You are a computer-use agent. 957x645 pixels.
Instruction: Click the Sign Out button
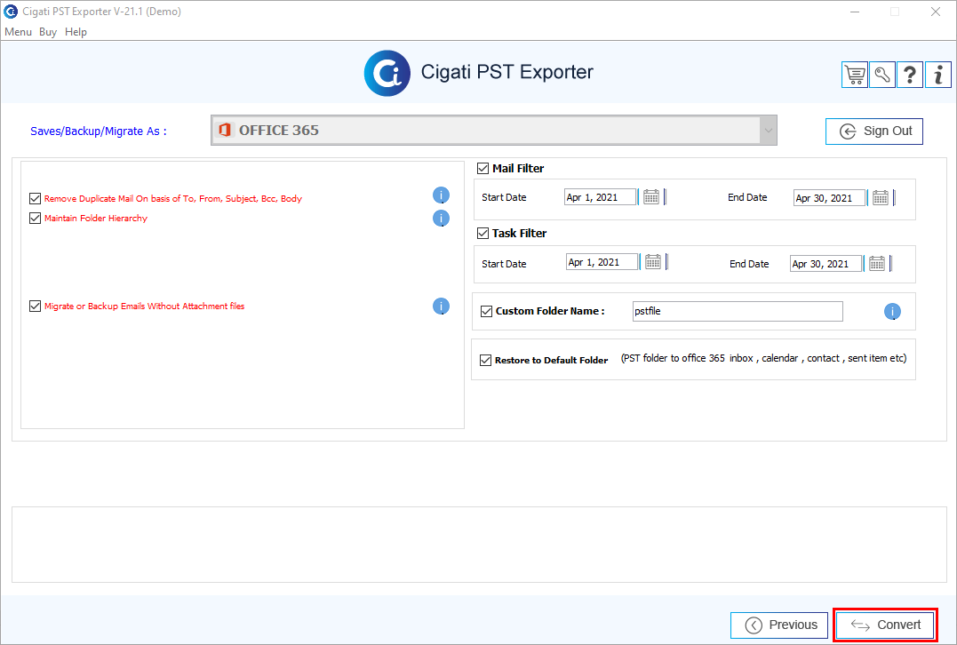(x=874, y=131)
